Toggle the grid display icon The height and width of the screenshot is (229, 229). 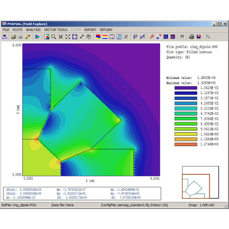119,37
